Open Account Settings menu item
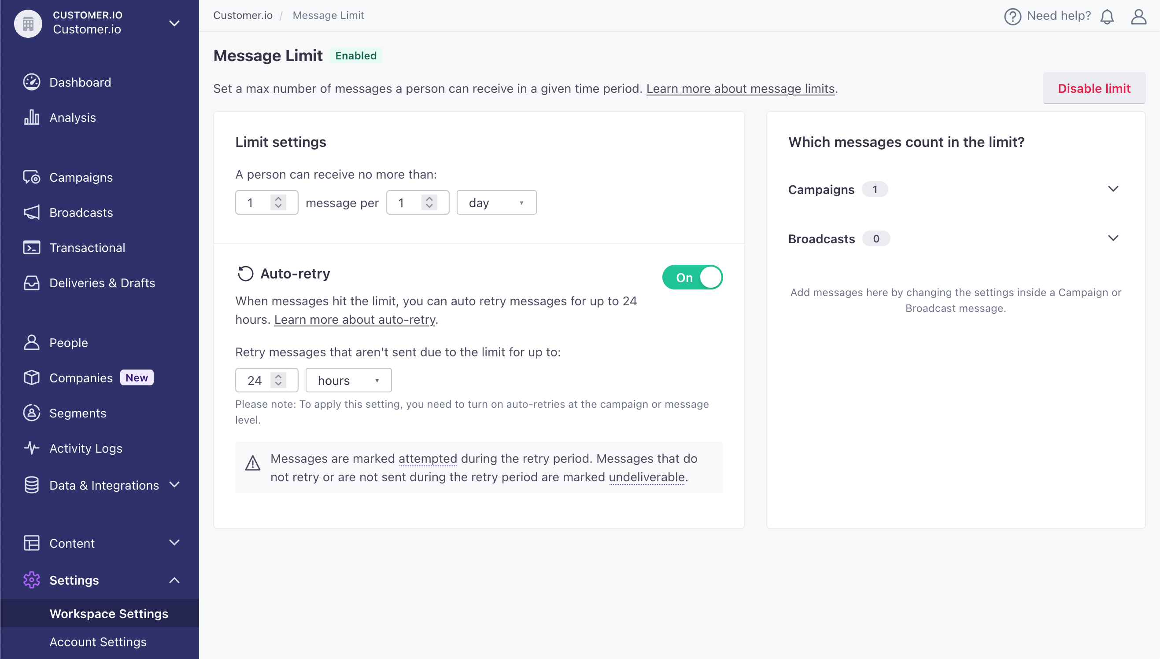This screenshot has height=659, width=1160. tap(98, 641)
